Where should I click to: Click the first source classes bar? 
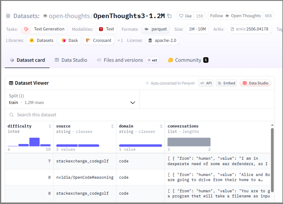[x=67, y=146]
